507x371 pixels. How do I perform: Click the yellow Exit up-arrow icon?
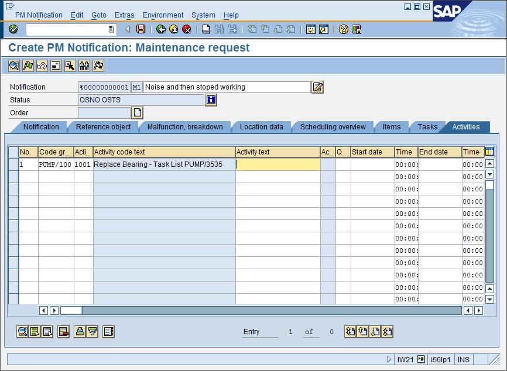point(174,29)
